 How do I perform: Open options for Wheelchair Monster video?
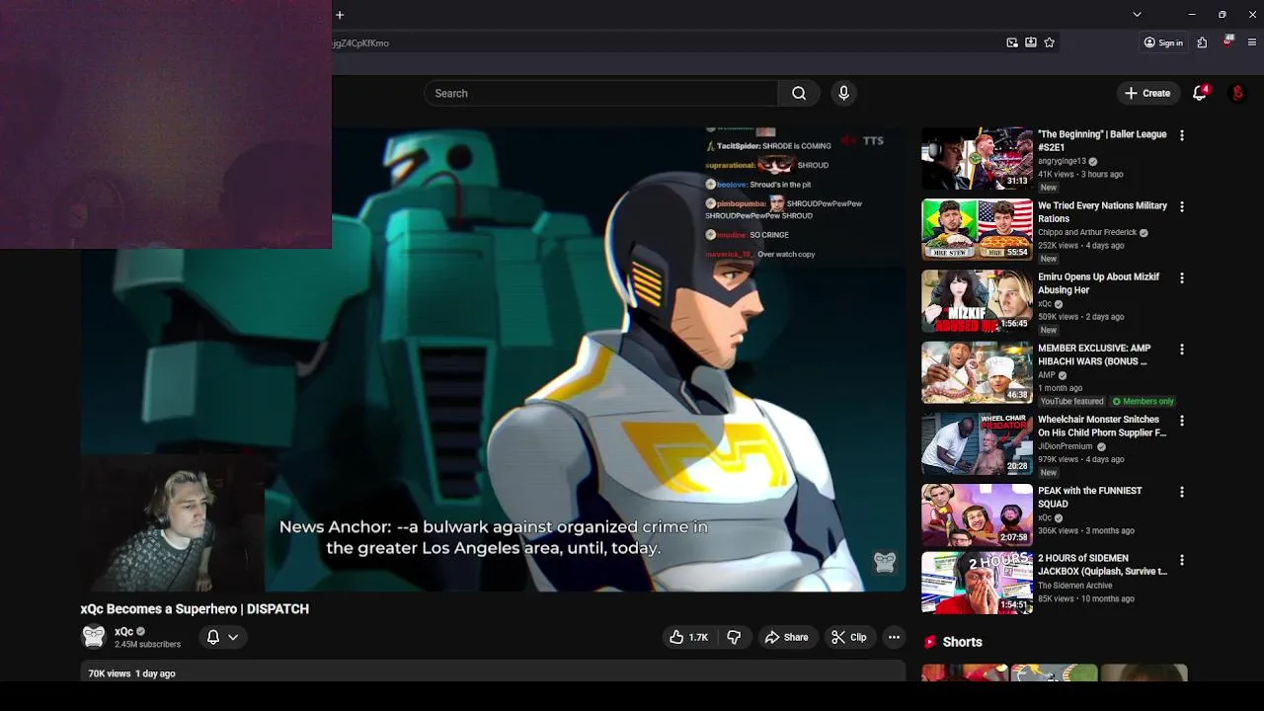point(1181,421)
